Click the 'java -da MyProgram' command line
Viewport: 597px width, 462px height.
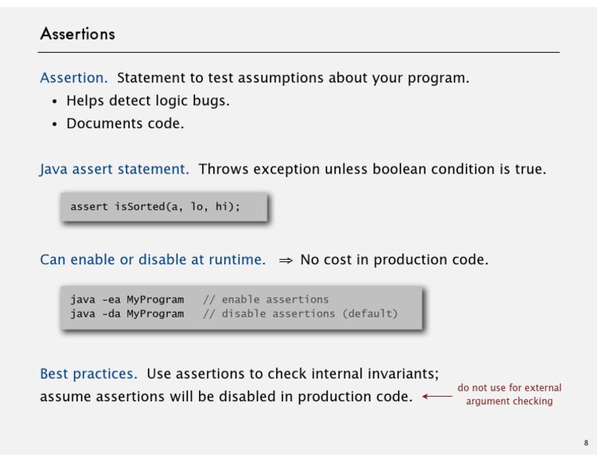[x=127, y=314]
